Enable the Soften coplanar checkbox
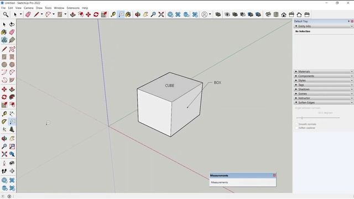This screenshot has width=354, height=199. click(296, 128)
